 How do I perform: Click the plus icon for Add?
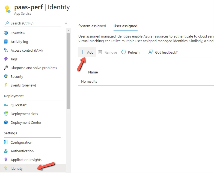[83, 52]
